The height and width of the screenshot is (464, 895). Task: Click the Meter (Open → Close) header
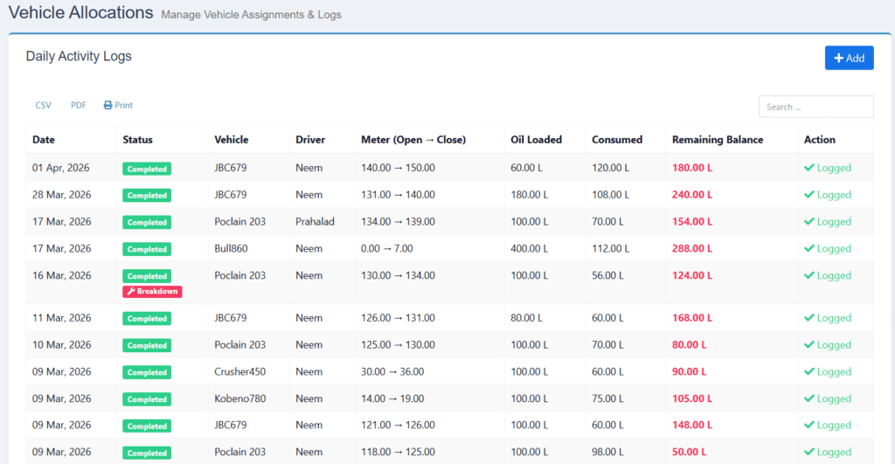413,140
